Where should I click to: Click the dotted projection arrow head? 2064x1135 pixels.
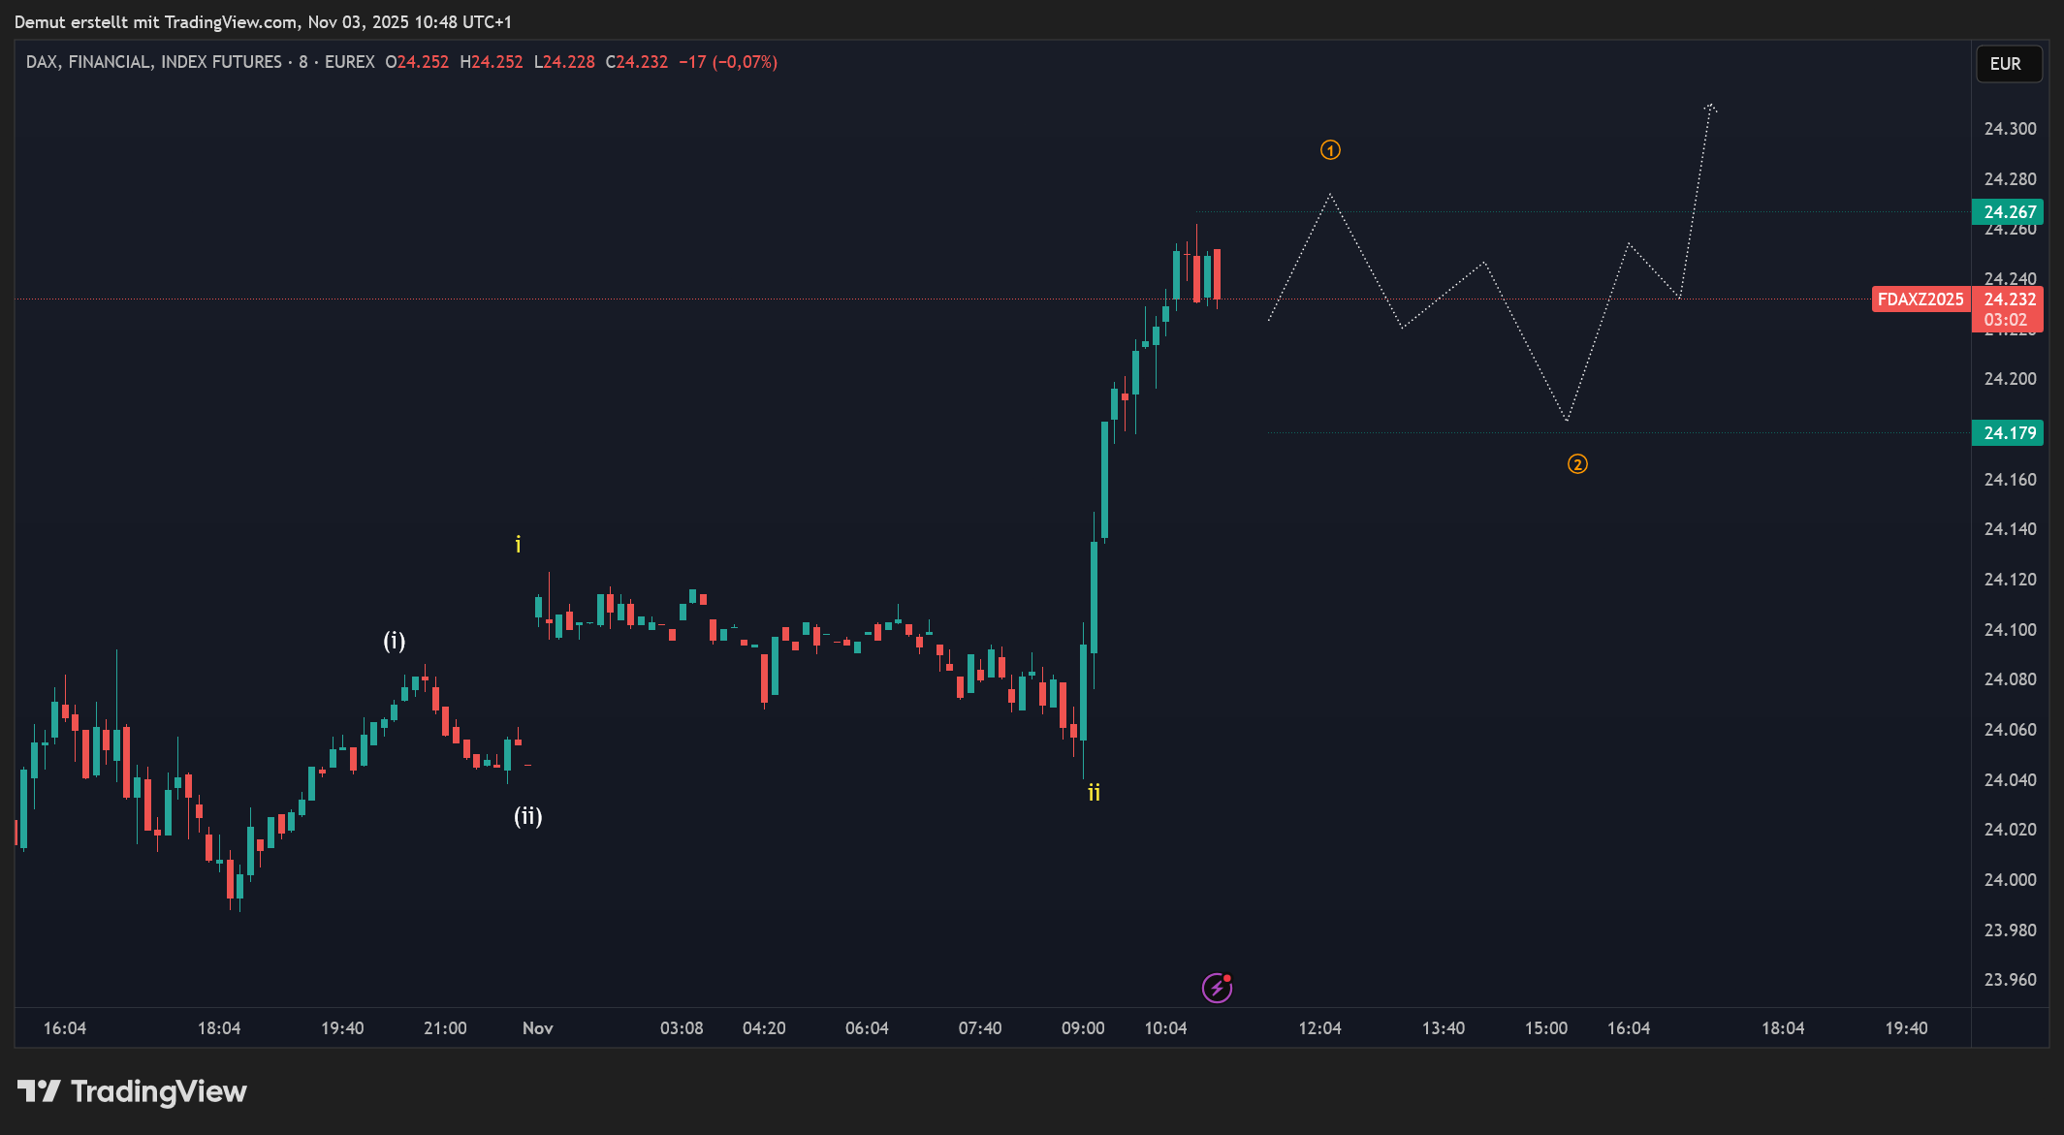coord(1711,107)
